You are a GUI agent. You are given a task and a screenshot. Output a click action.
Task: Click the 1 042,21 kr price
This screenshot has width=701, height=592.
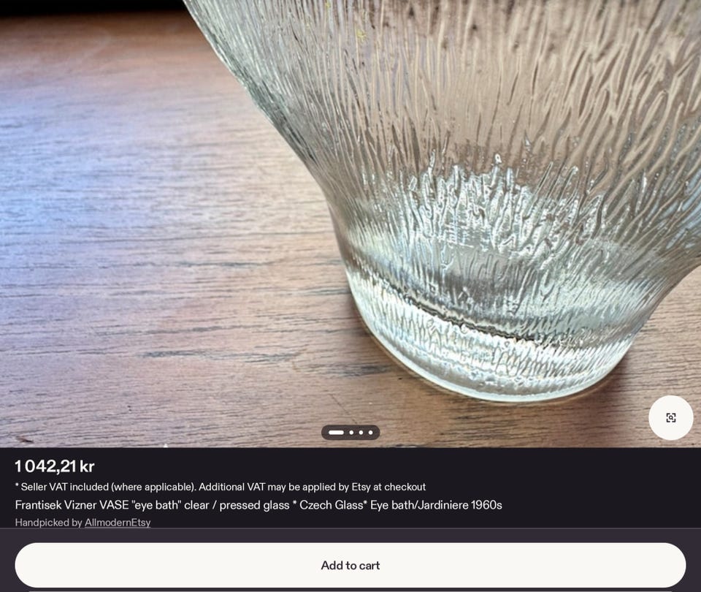click(55, 466)
